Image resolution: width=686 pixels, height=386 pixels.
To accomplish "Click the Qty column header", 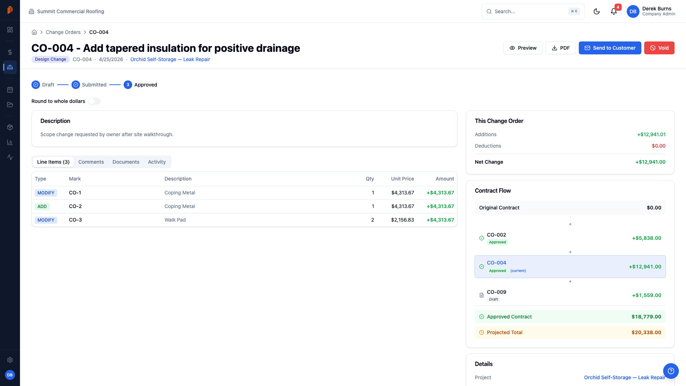I will pos(370,179).
